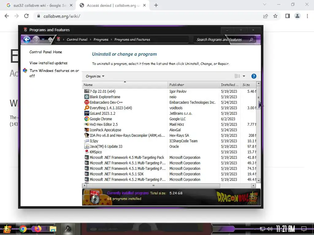The image size is (314, 235).
Task: Click the HxD Hex Editor icon
Action: (86, 124)
